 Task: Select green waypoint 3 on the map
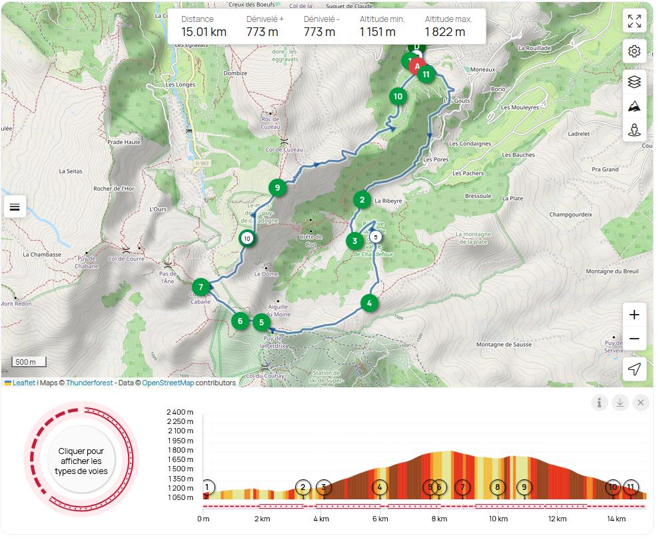[x=354, y=241]
